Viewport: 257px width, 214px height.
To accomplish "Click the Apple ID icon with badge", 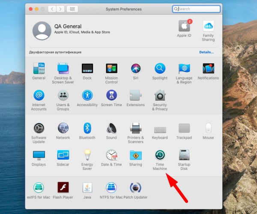I will coord(184,26).
